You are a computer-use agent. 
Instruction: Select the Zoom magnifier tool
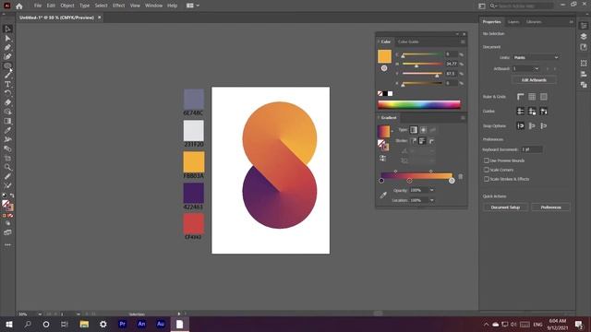coord(7,167)
